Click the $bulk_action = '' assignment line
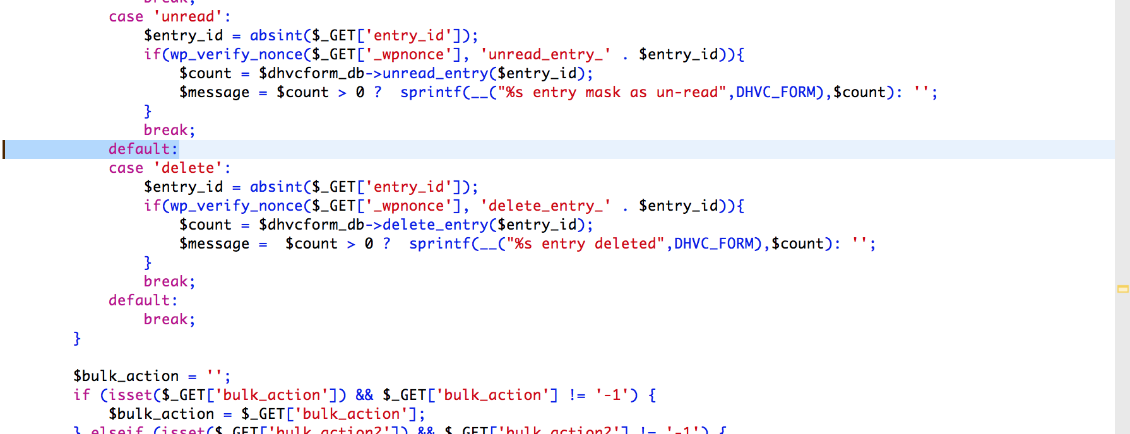 tap(152, 377)
